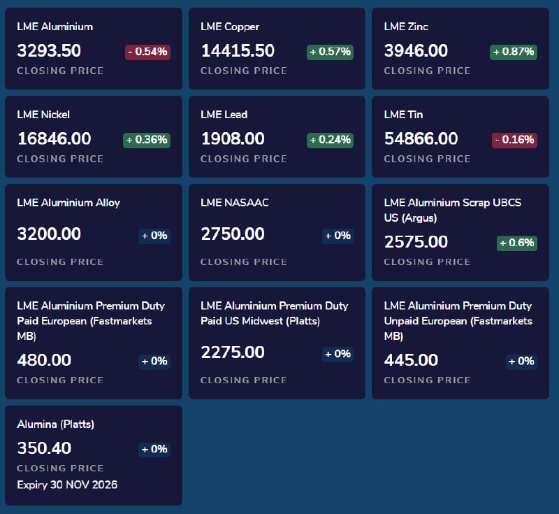559x514 pixels.
Task: Select the +0.87% Zinc change badge
Action: tap(514, 52)
